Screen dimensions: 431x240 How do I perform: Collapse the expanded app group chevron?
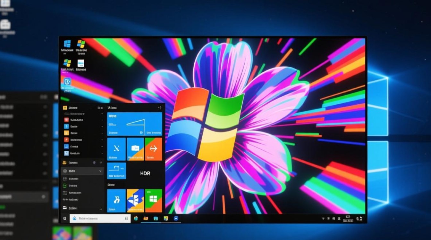(x=101, y=171)
